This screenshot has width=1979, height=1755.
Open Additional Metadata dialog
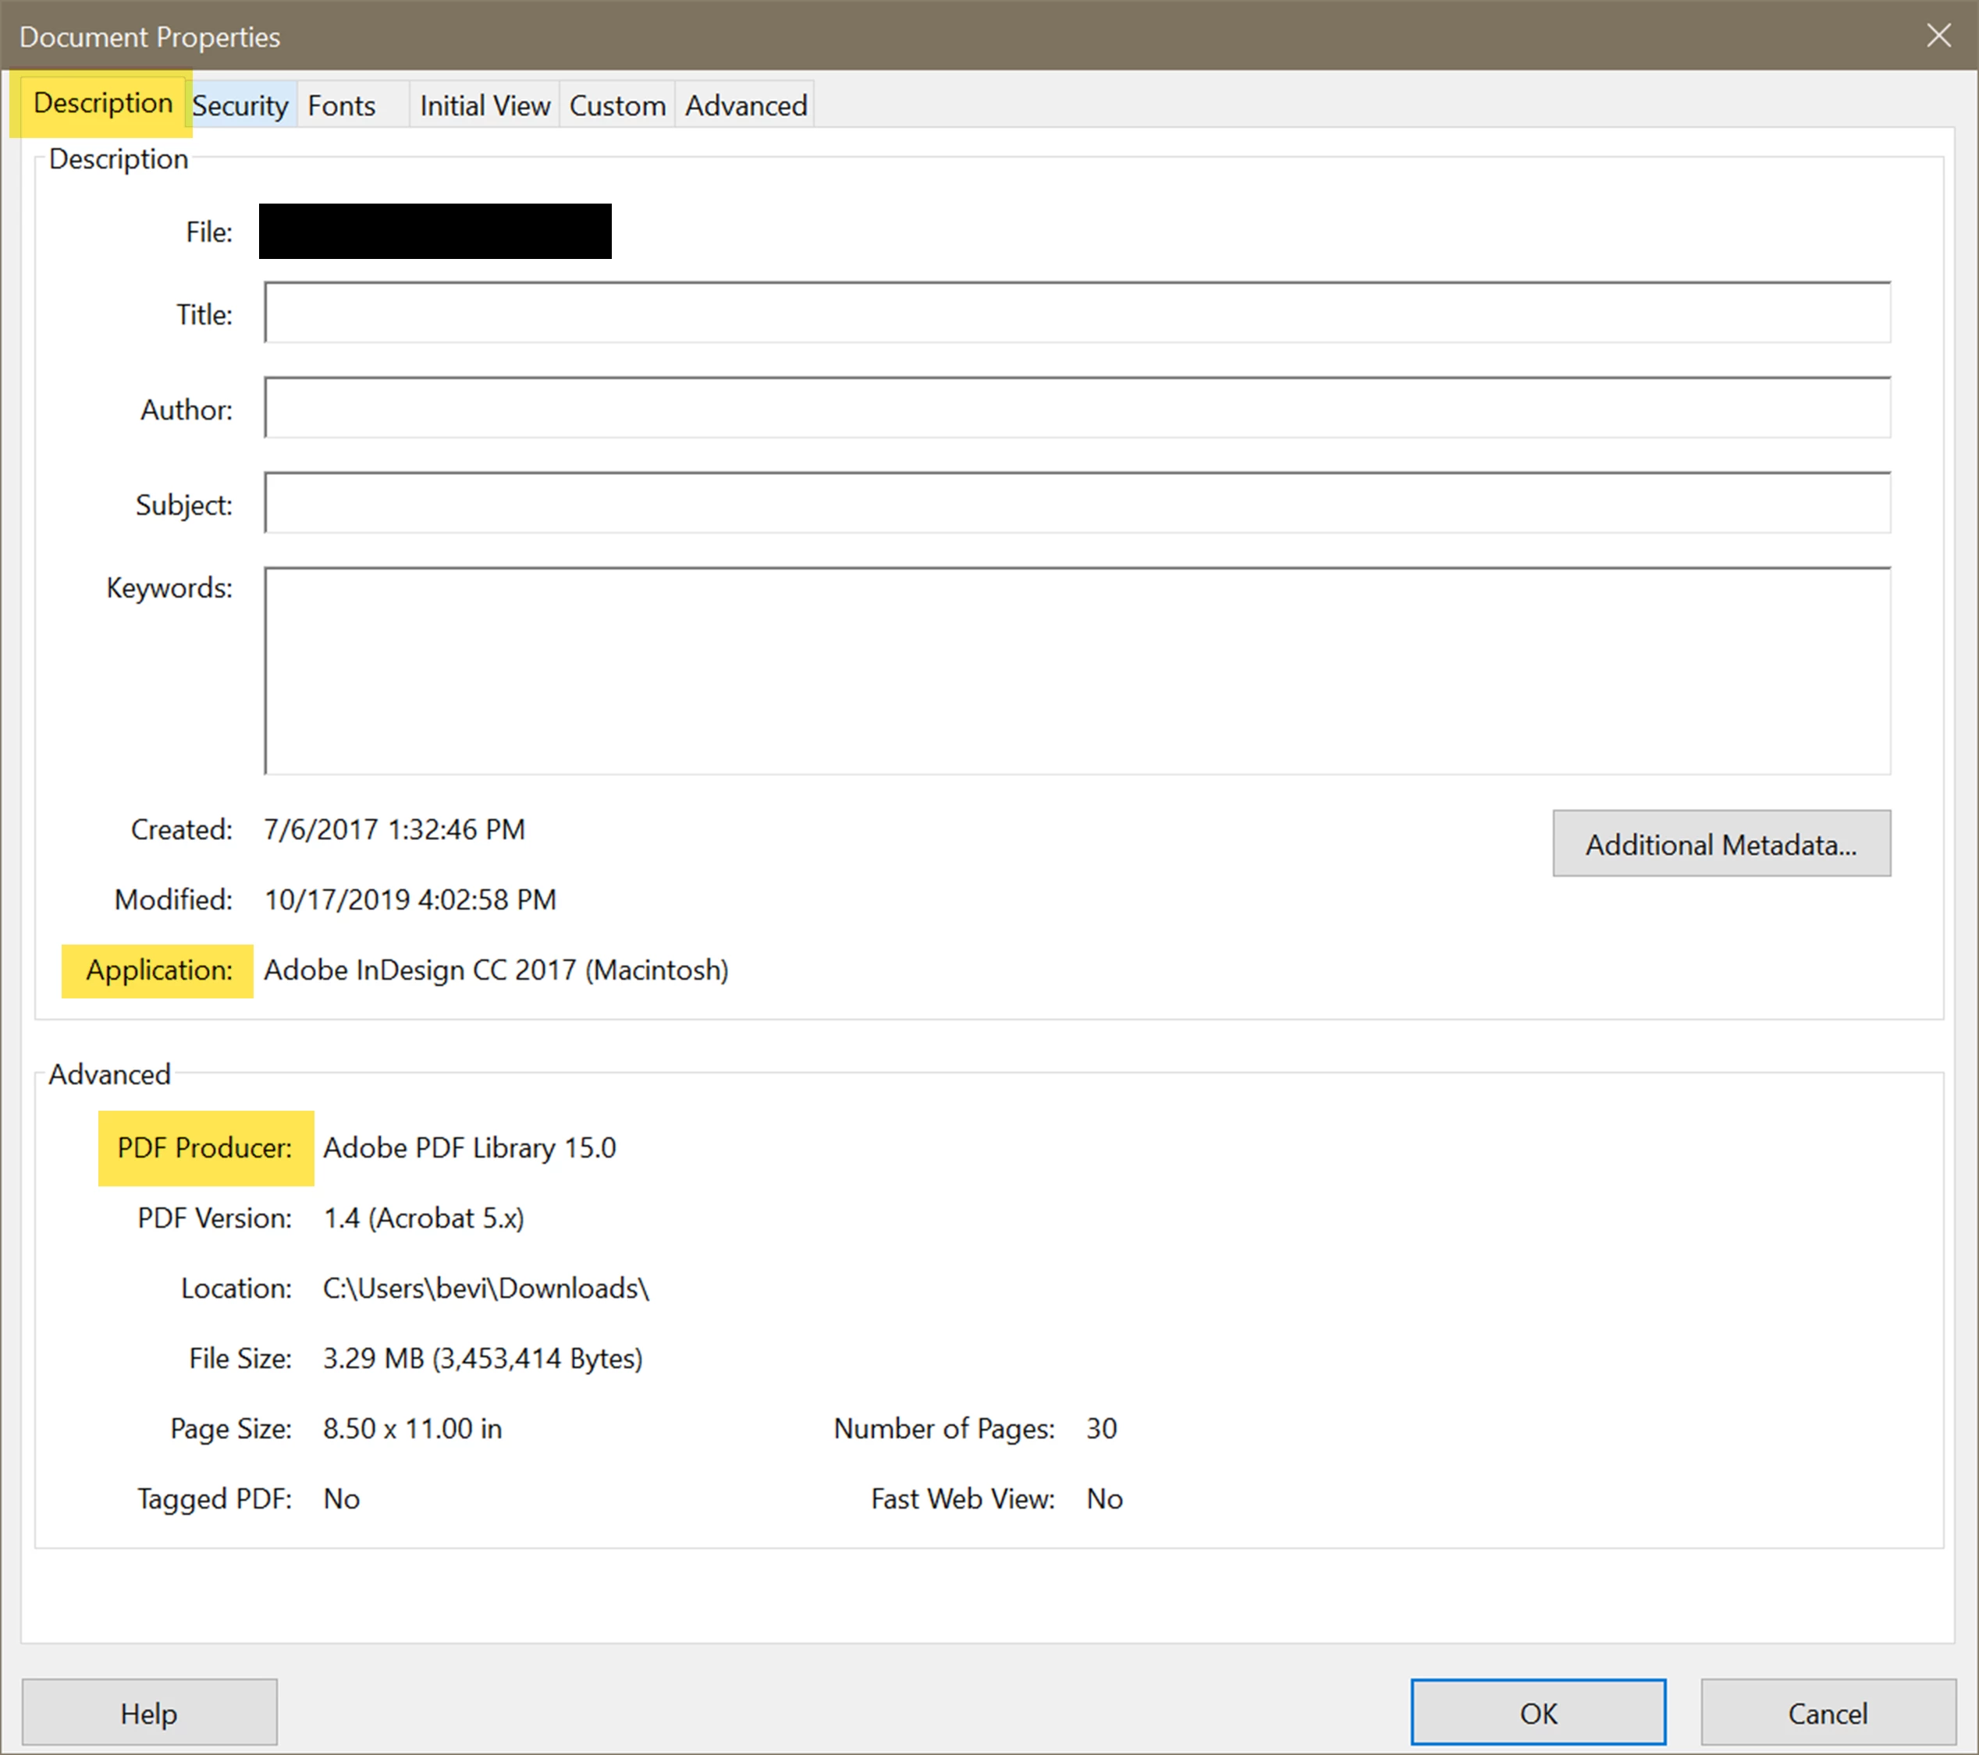pos(1721,844)
